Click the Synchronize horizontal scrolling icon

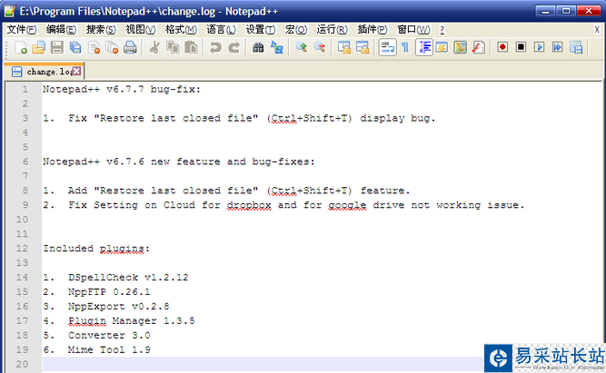pyautogui.click(x=363, y=47)
